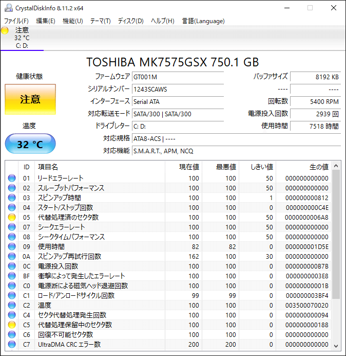Image resolution: width=346 pixels, height=356 pixels.
Task: Click the status icon for ID C2 温度
Action: (x=12, y=305)
